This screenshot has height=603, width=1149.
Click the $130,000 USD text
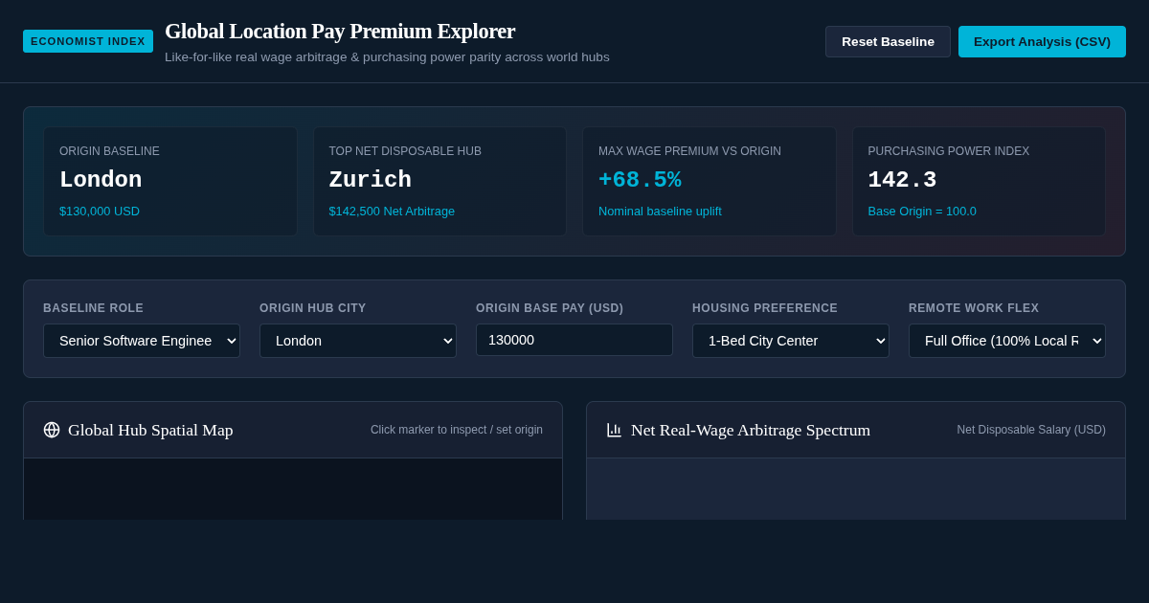click(x=100, y=211)
